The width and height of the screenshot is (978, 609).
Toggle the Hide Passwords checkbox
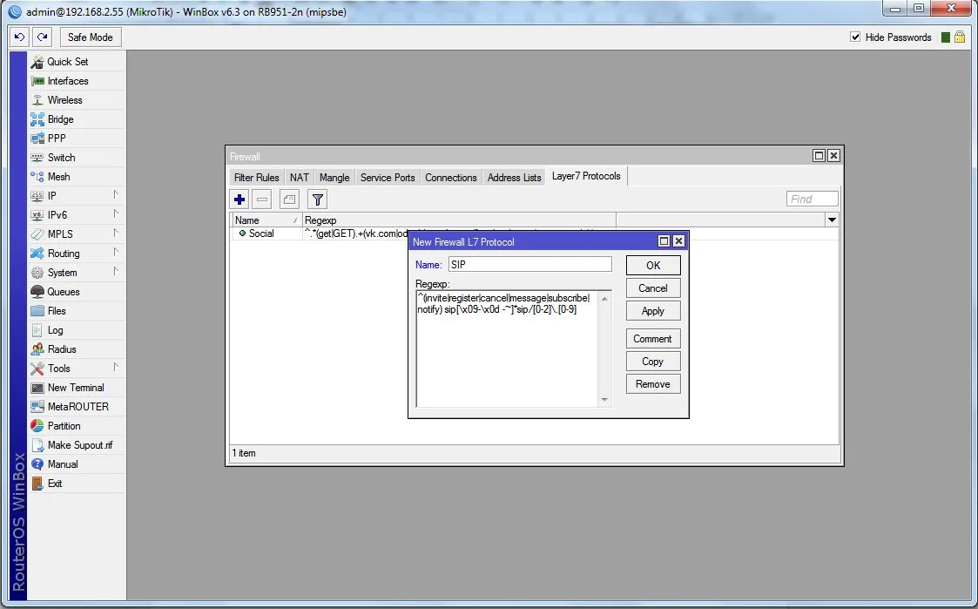click(x=855, y=37)
